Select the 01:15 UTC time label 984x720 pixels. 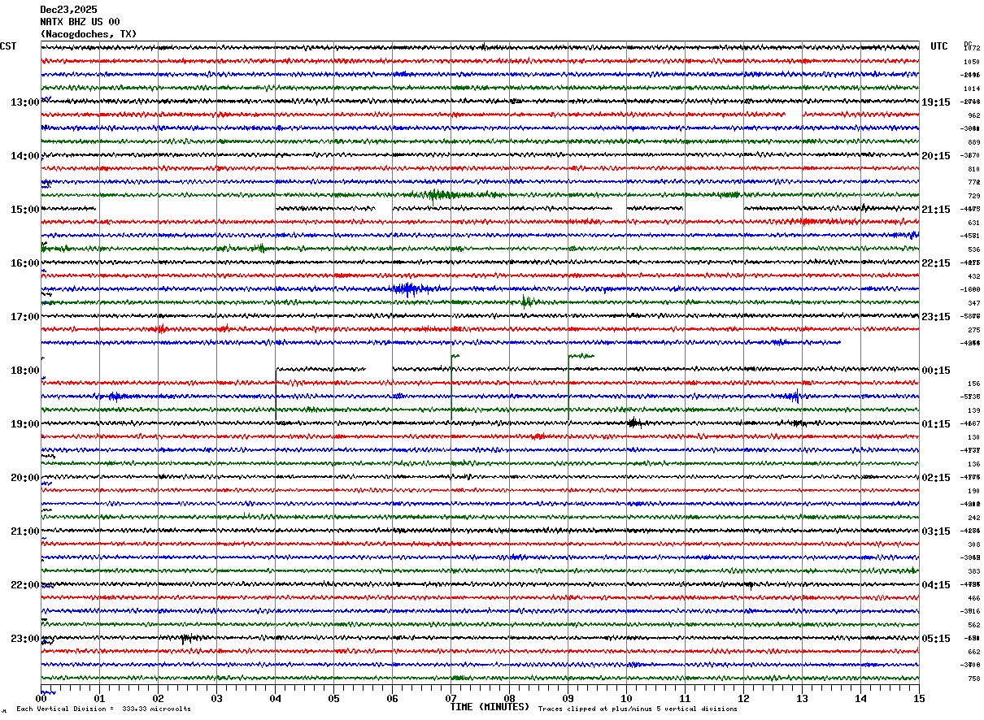click(935, 424)
